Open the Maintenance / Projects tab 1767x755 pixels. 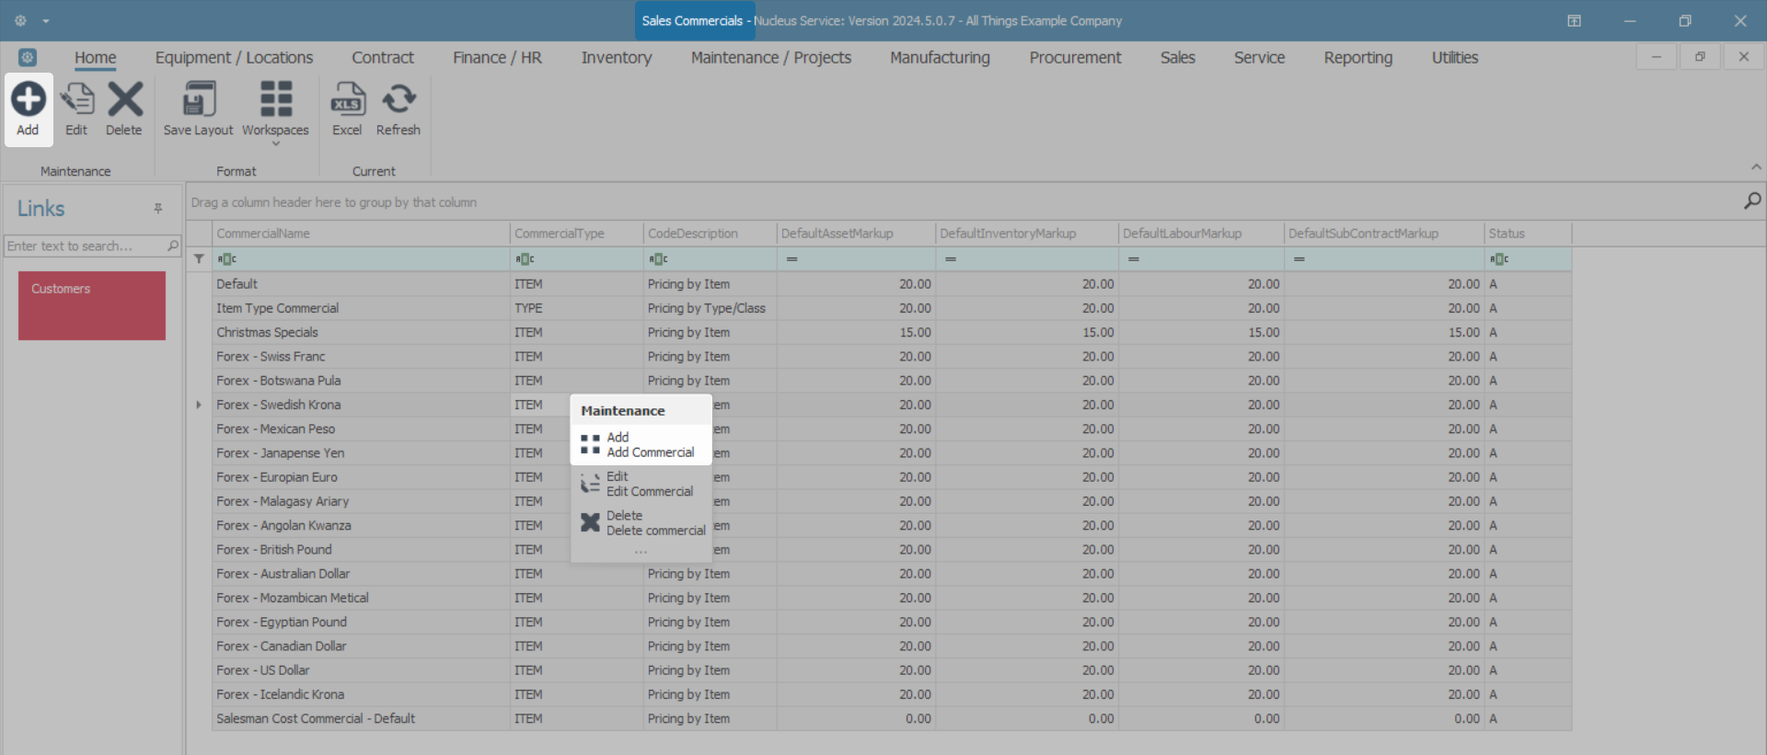click(x=771, y=58)
